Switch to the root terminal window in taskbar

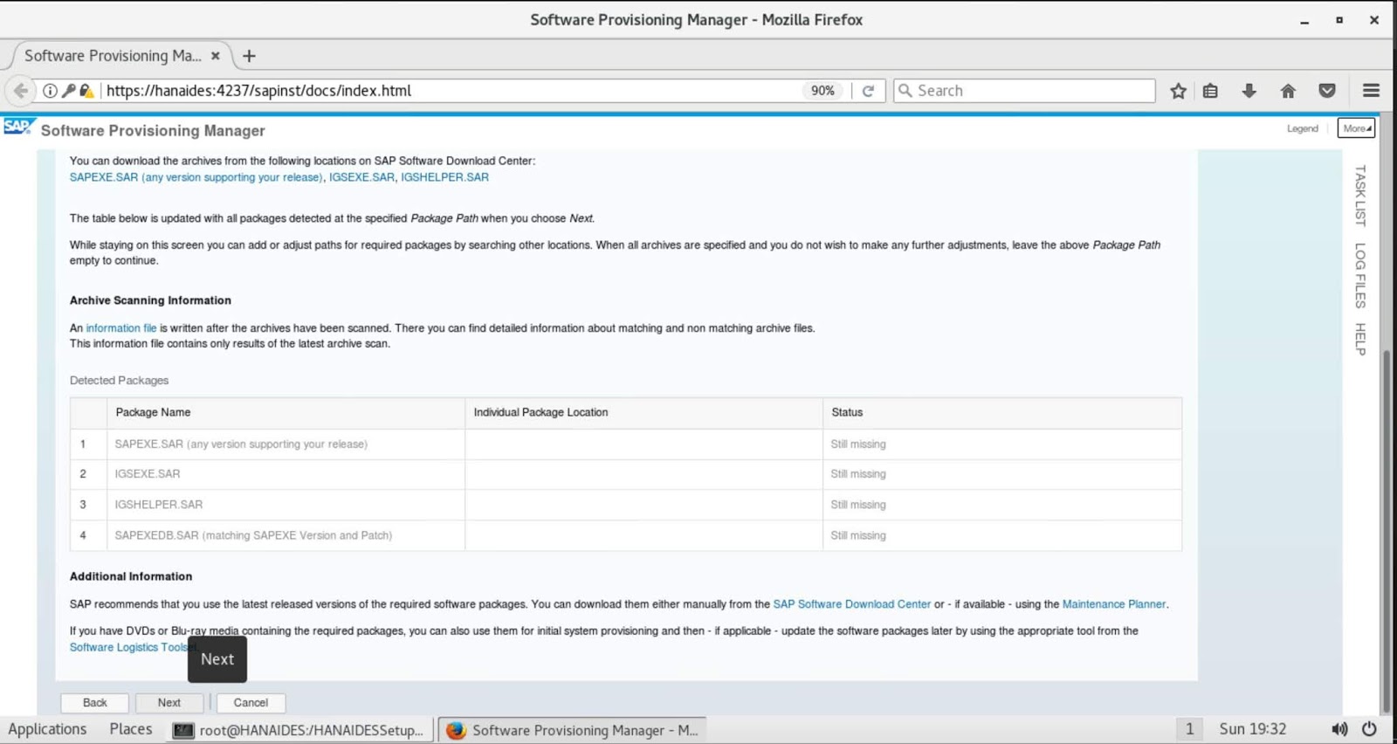(x=299, y=730)
